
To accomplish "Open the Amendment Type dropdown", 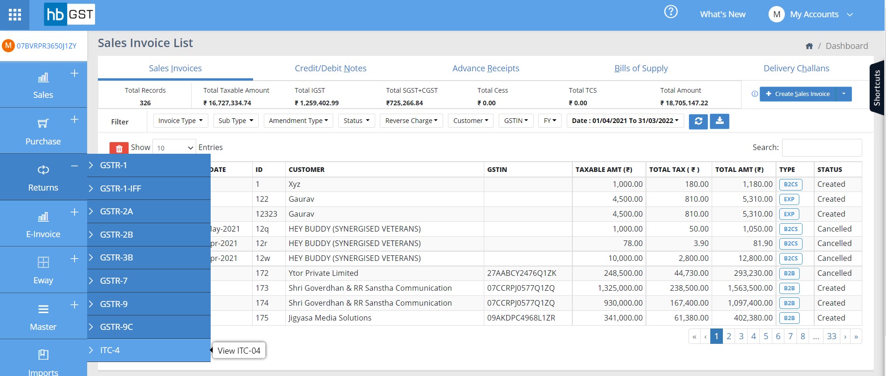I will point(298,121).
